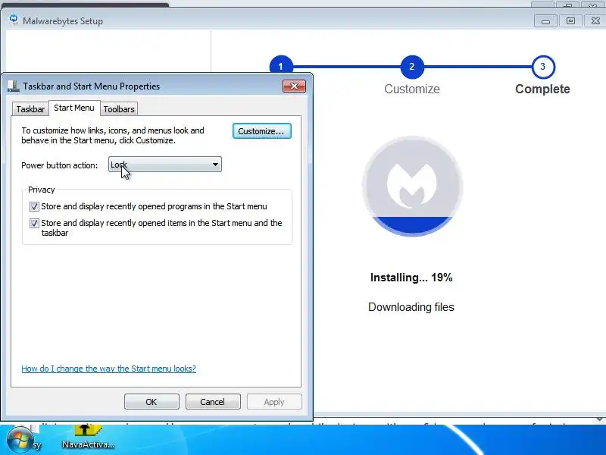Click the 'Installing... 19%' status text
Screen dimensions: 606x455
[x=411, y=278]
